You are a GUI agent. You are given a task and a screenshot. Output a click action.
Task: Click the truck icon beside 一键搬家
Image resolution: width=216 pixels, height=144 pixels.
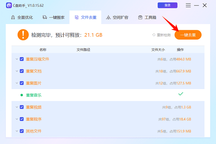[45, 17]
